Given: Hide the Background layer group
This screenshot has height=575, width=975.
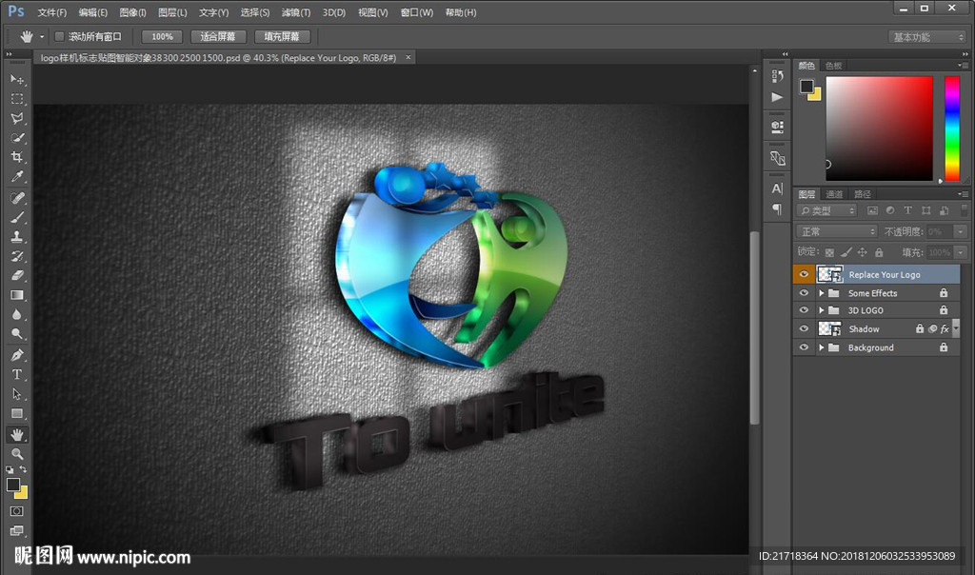Looking at the screenshot, I should (x=804, y=347).
